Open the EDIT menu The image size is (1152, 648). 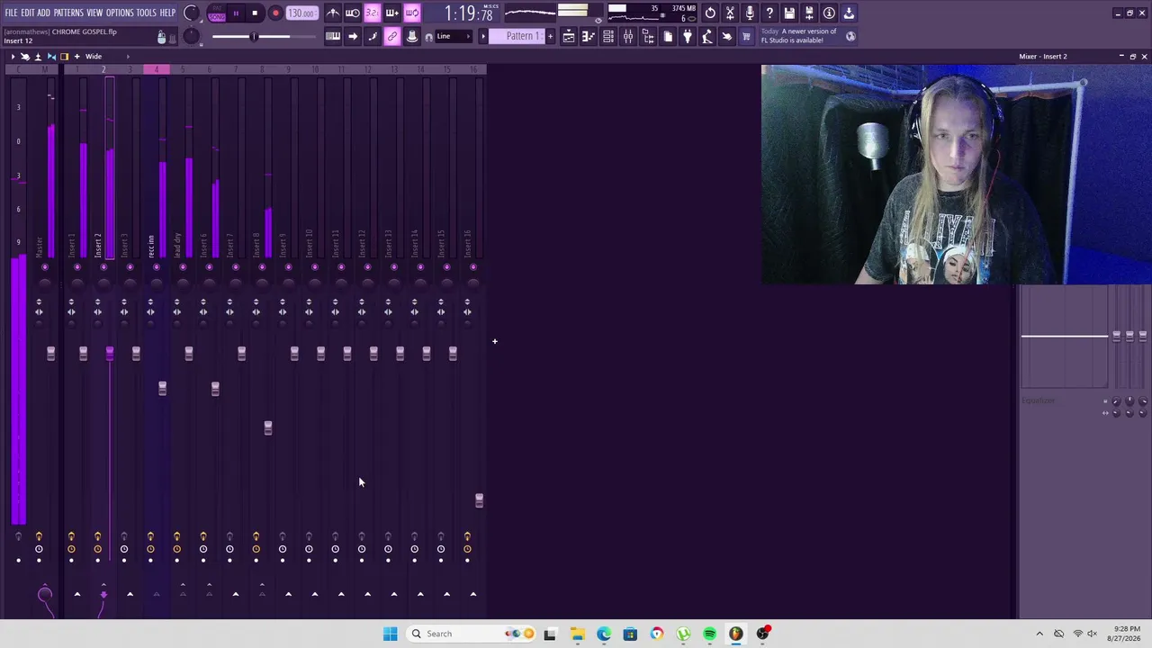[x=28, y=13]
